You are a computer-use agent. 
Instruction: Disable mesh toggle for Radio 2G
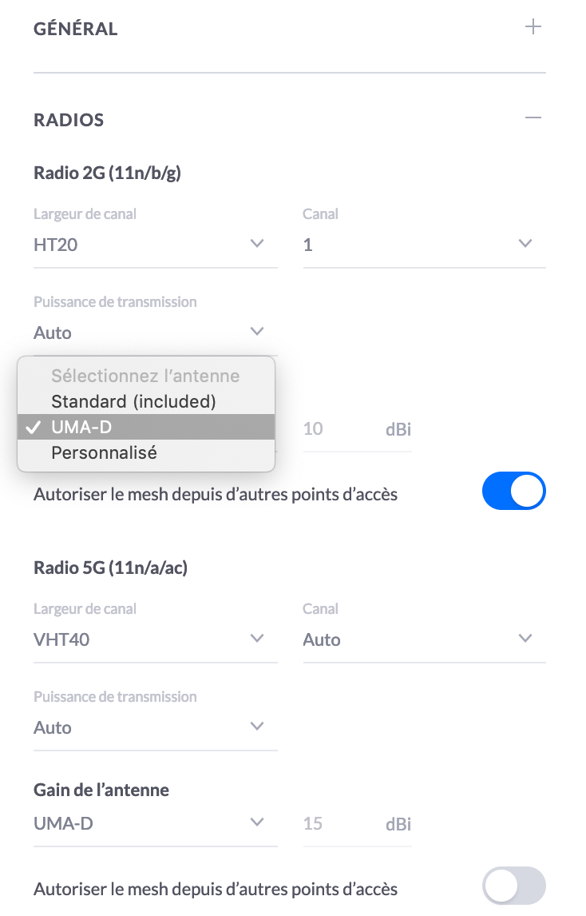tap(513, 491)
